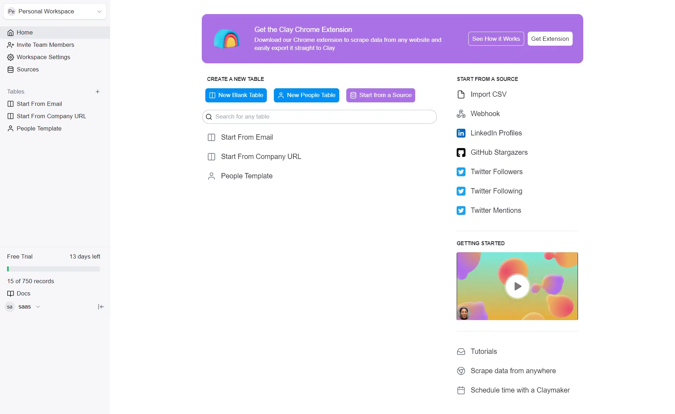Click the Twitter Mentions bird icon
The width and height of the screenshot is (675, 414).
[461, 210]
